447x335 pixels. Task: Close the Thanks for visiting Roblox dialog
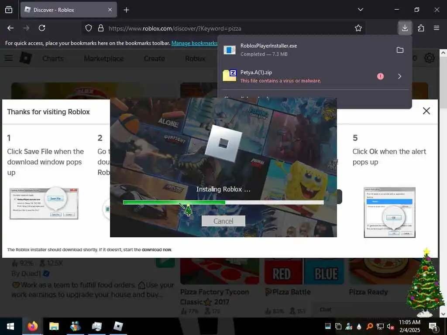[x=426, y=111]
